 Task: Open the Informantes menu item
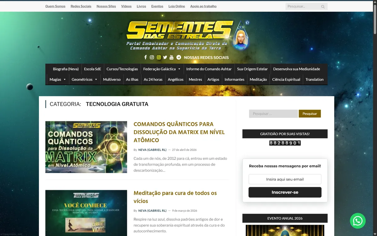coord(234,80)
